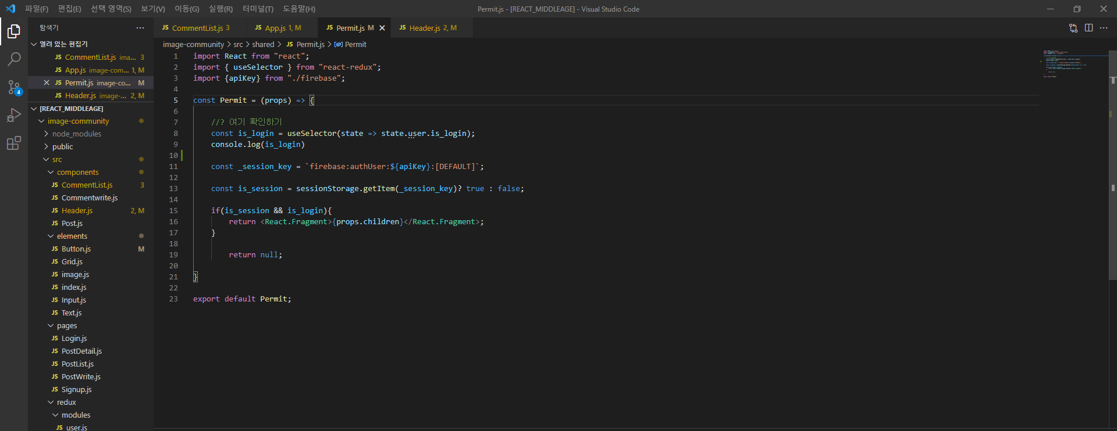Open the Search view in activity bar

14,59
